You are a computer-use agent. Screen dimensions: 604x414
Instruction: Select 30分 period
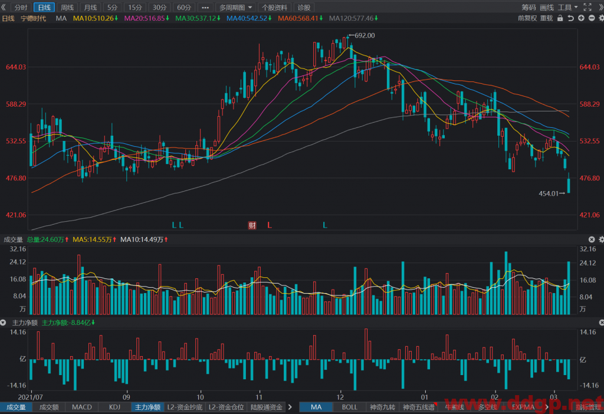(x=159, y=7)
